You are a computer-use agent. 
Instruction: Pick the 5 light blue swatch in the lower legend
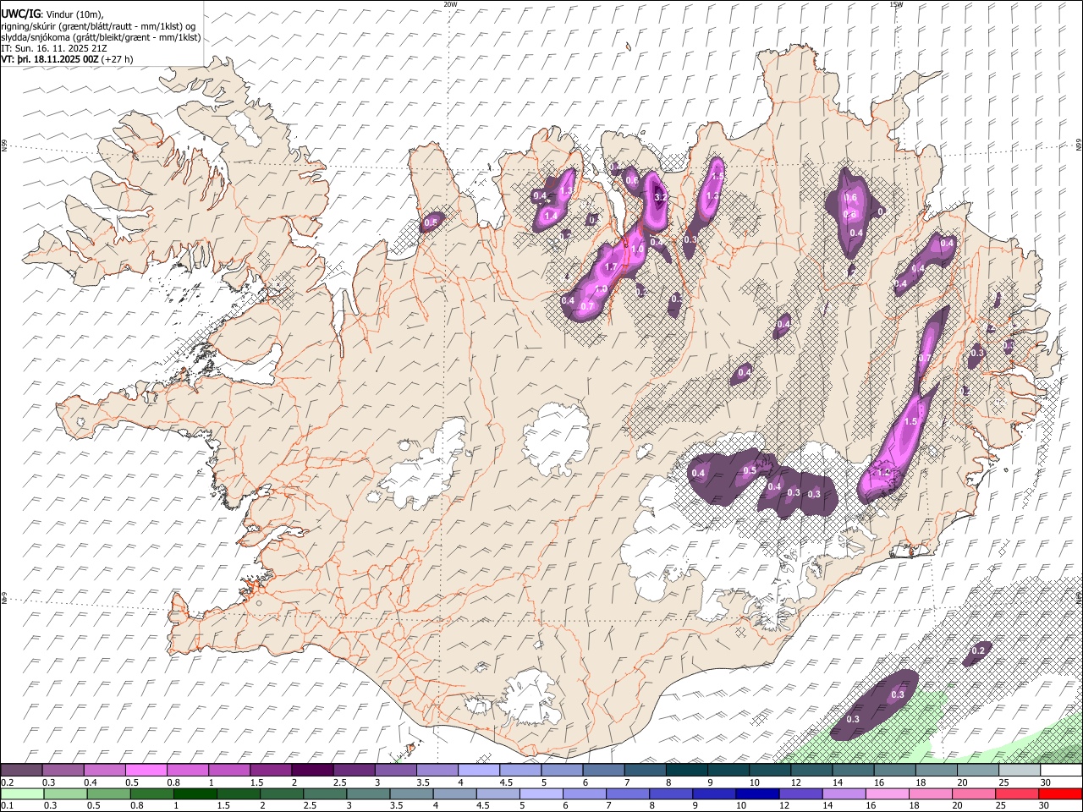(541, 793)
